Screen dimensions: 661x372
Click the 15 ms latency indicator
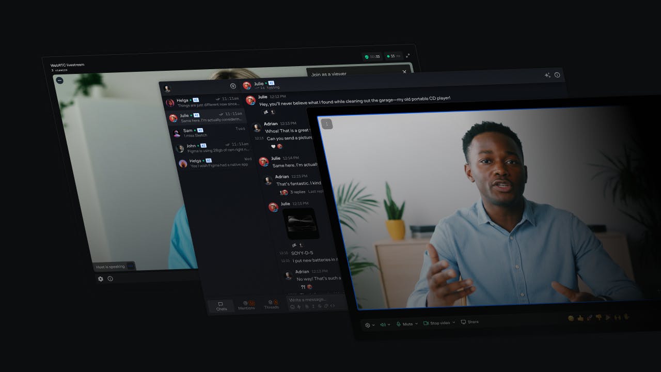(x=394, y=56)
